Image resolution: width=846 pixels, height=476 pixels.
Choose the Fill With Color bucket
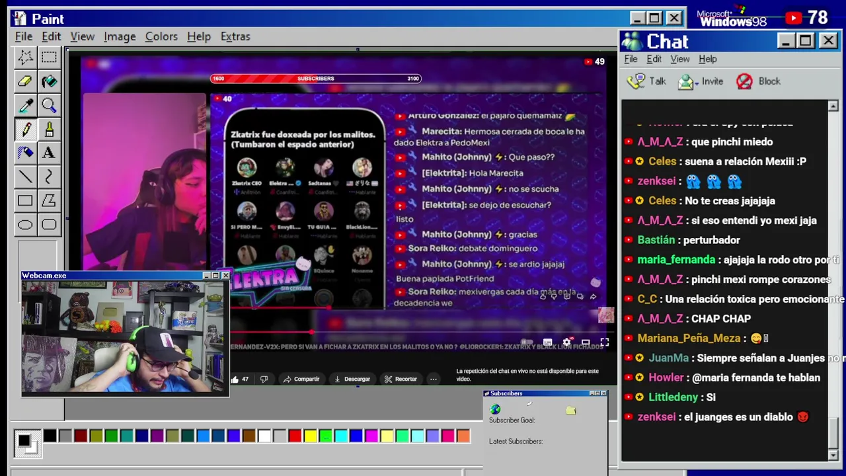click(x=49, y=81)
